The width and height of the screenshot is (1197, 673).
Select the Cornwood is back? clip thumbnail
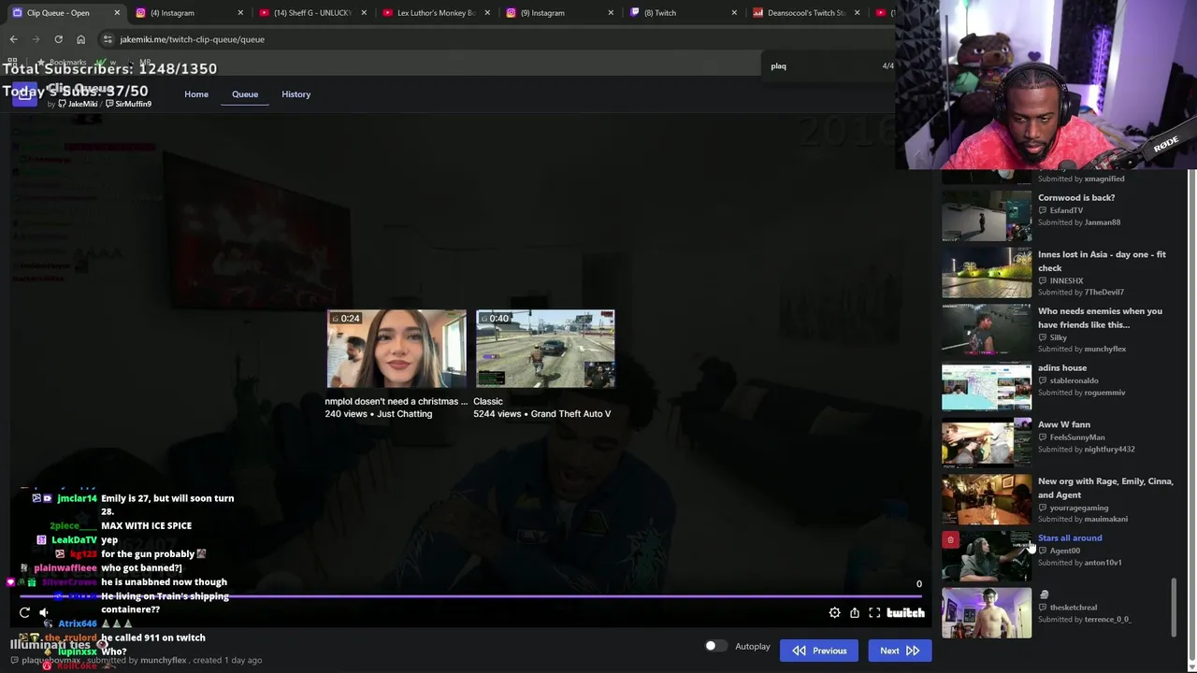(987, 216)
